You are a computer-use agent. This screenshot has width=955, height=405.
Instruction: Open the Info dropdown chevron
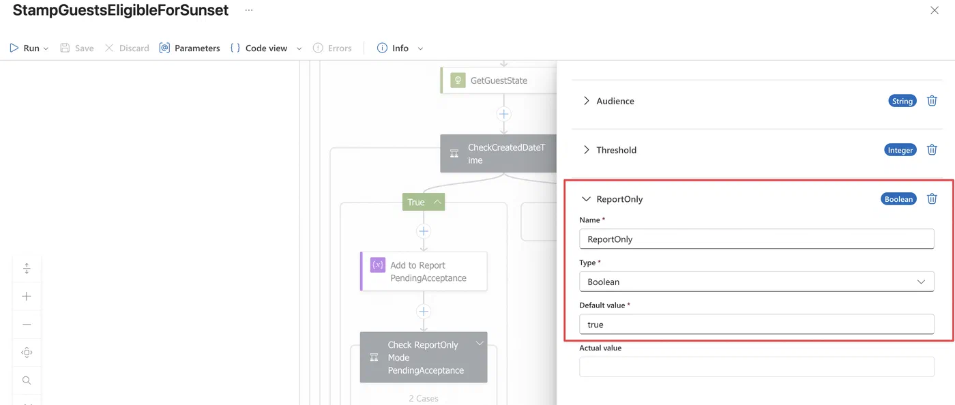[420, 48]
